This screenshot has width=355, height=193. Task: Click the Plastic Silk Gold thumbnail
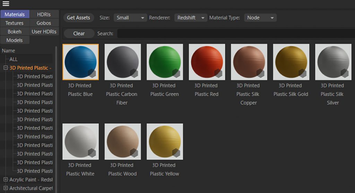(x=291, y=62)
